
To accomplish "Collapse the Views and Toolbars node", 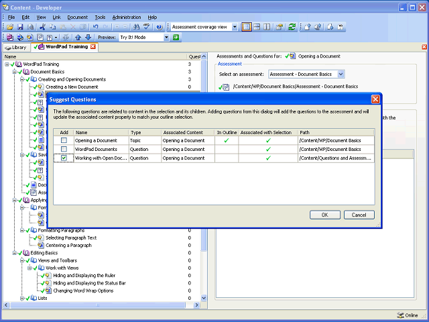I will pos(22,260).
